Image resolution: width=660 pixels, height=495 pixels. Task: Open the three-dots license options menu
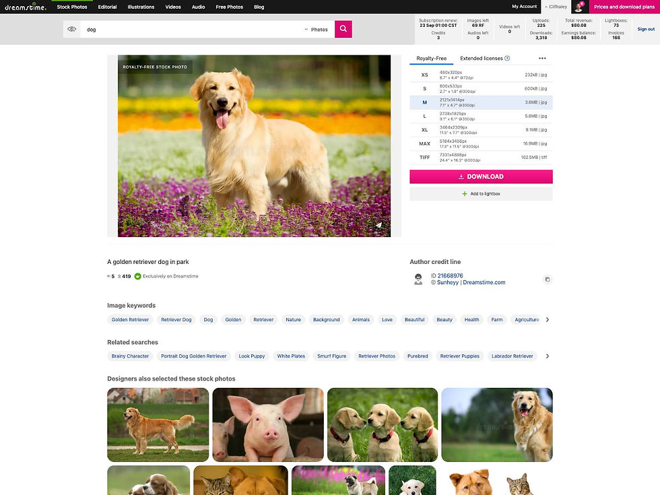pyautogui.click(x=542, y=58)
